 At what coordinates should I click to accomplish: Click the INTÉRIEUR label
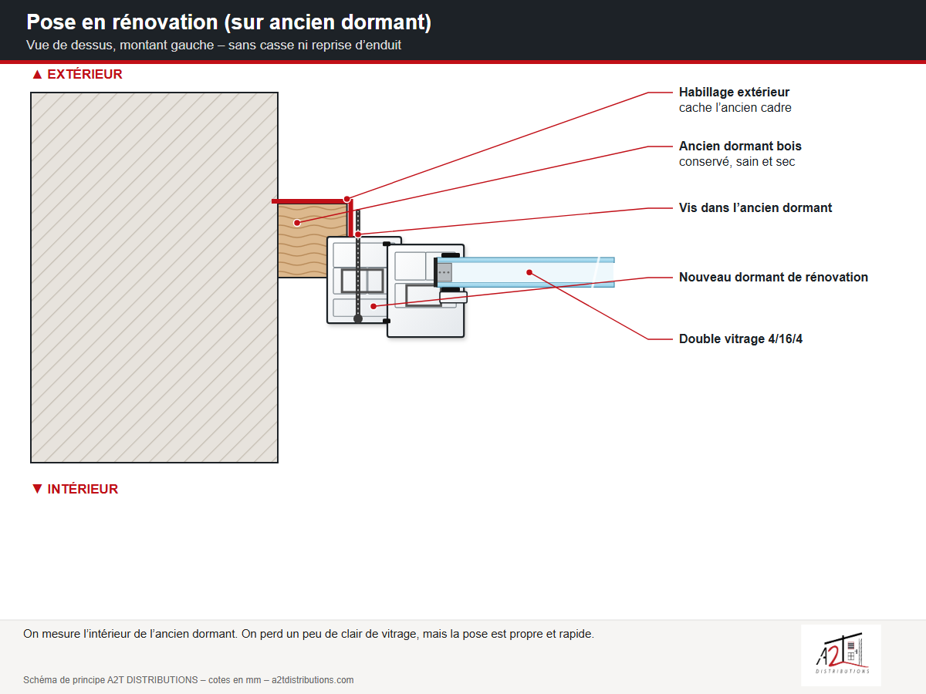tap(75, 489)
